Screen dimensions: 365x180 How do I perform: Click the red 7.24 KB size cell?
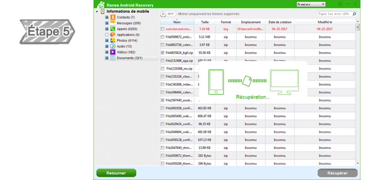[205, 29]
